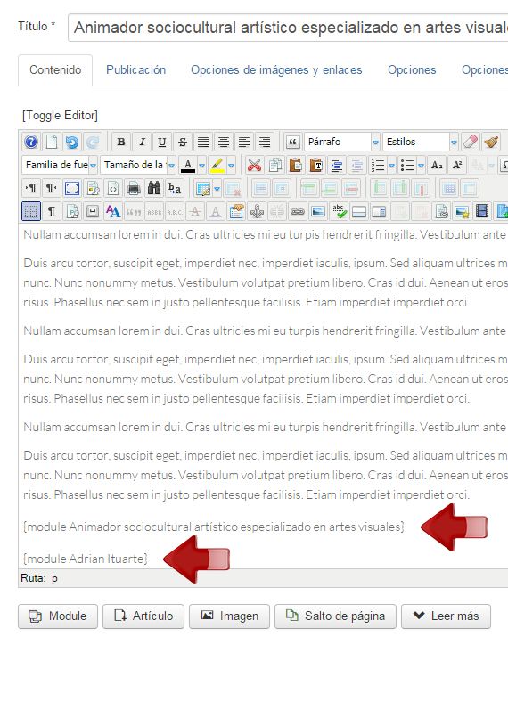Toggle fullscreen editor mode
The image size is (508, 702).
click(72, 189)
